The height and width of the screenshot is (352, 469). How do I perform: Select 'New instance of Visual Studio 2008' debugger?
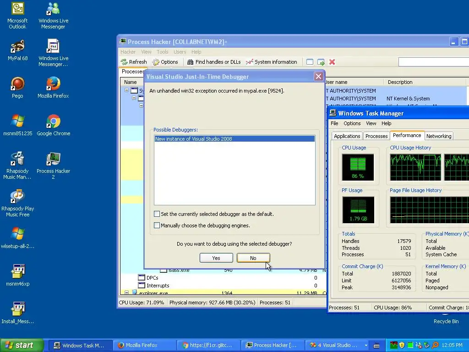[x=234, y=138]
